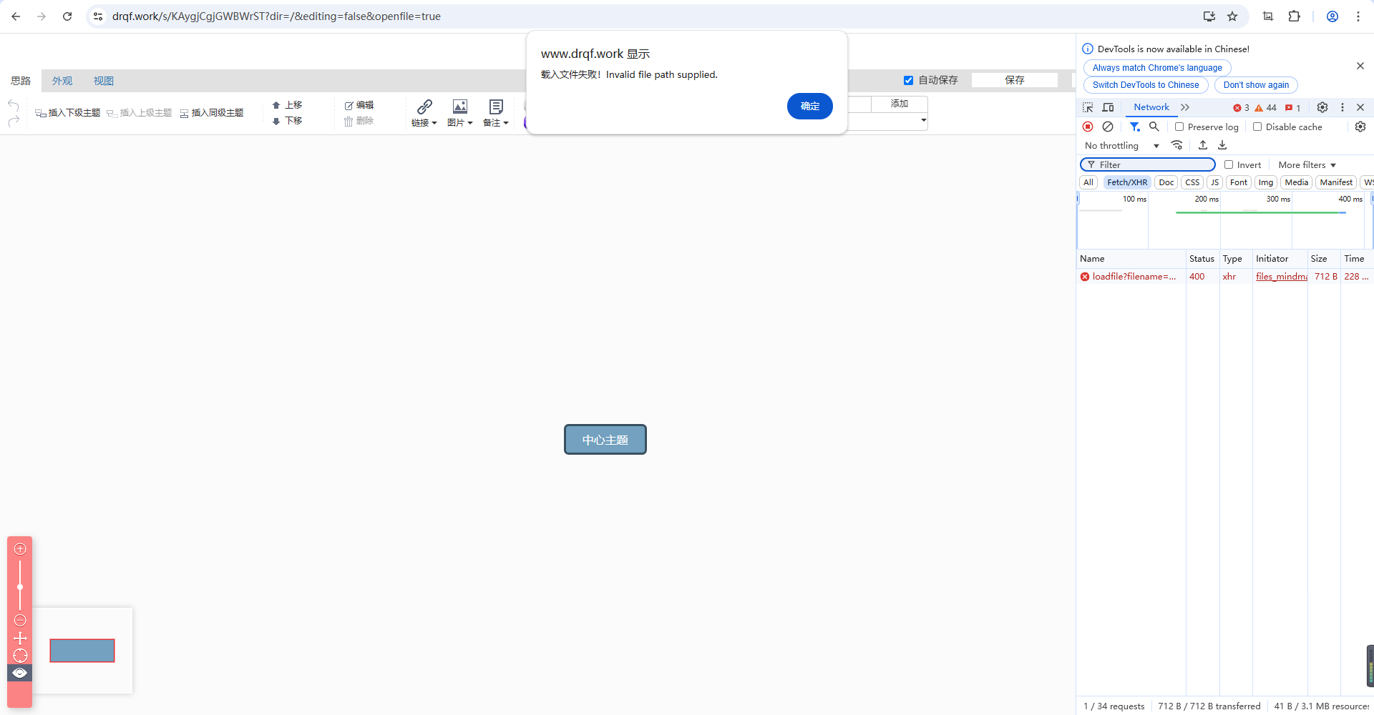This screenshot has height=715, width=1374.
Task: Open network conditions wifi icon
Action: pyautogui.click(x=1176, y=145)
